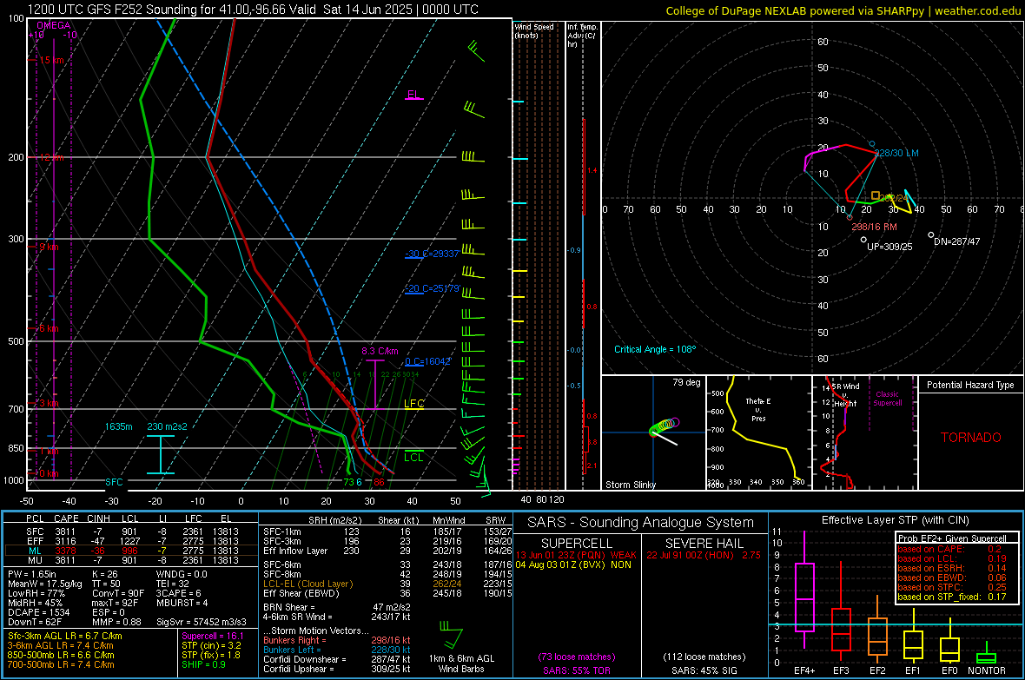
Task: Click the 12 km height marker
Action: [x=51, y=157]
